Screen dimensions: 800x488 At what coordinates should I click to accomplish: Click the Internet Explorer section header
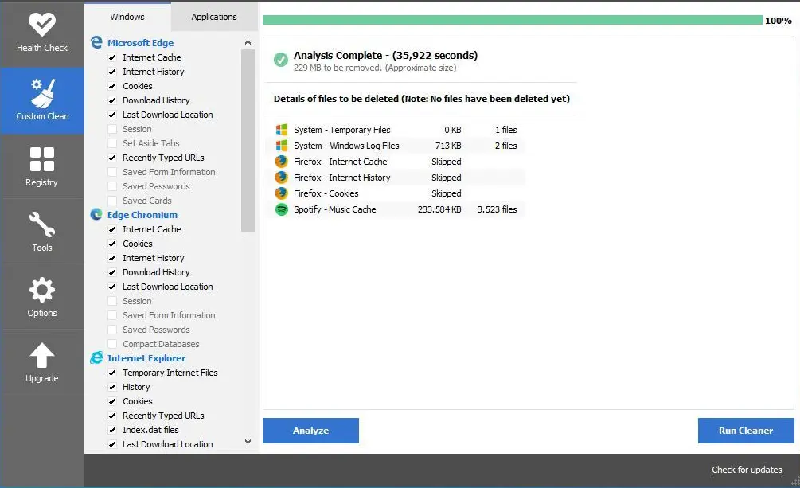146,358
